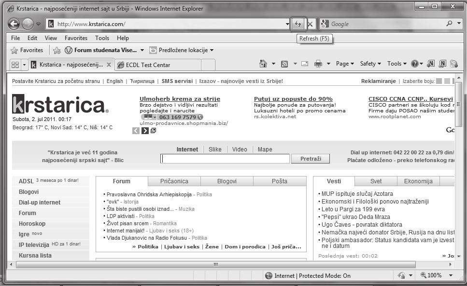This screenshot has width=467, height=286.
Task: Click the krstarica search text field
Action: (225, 159)
